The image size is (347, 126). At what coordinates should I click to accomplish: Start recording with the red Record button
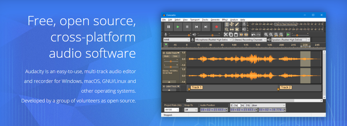pyautogui.click(x=217, y=27)
